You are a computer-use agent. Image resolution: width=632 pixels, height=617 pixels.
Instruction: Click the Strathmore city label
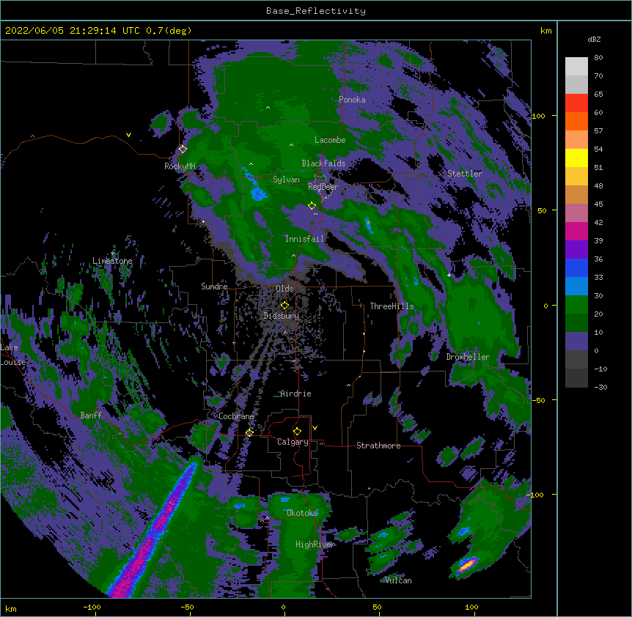(378, 446)
